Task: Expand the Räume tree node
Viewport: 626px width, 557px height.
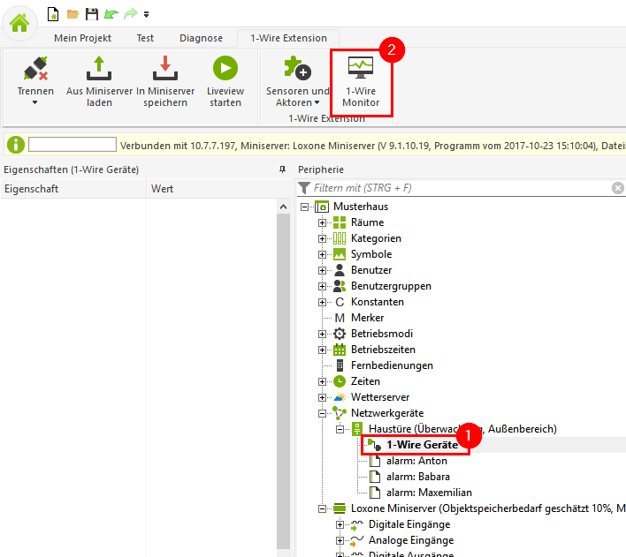Action: click(x=323, y=222)
